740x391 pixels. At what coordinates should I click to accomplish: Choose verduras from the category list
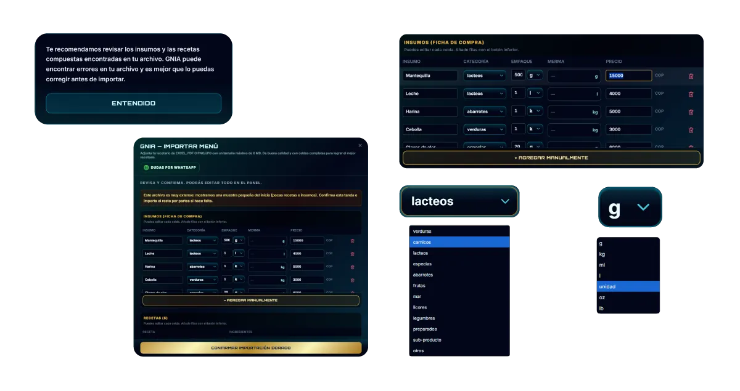[459, 231]
